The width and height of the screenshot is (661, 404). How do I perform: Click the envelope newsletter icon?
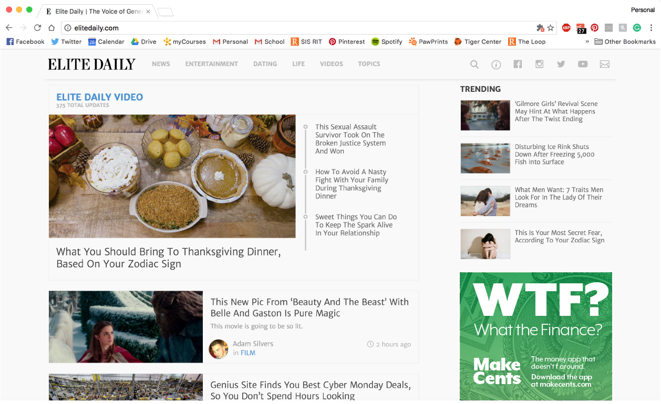(x=605, y=64)
